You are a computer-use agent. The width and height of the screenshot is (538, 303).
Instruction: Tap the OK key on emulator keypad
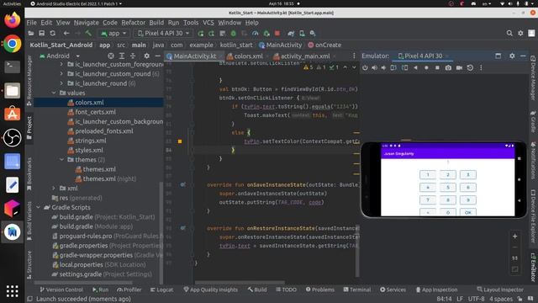click(x=468, y=212)
